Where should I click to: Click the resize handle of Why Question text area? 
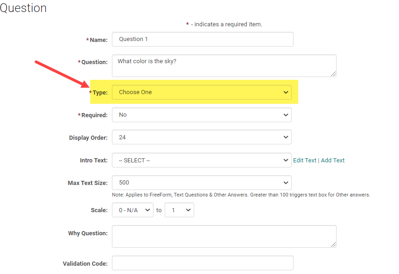coord(333,244)
